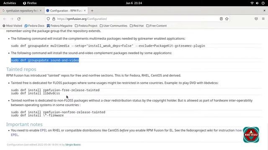Open the clock and calendar showing Jun 6 21:24
Screen dimensions: 268x150
134,3
